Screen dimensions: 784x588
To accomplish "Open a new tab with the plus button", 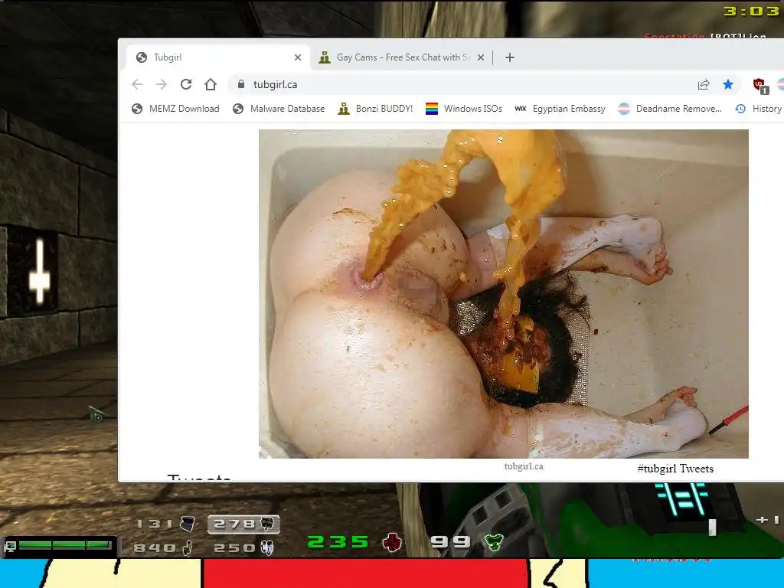I will 509,57.
